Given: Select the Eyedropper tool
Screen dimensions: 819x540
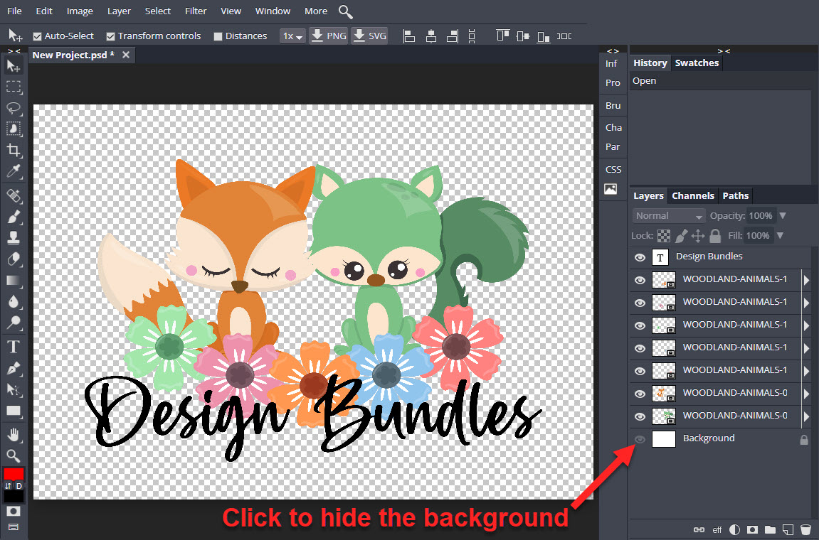Looking at the screenshot, I should pos(14,171).
